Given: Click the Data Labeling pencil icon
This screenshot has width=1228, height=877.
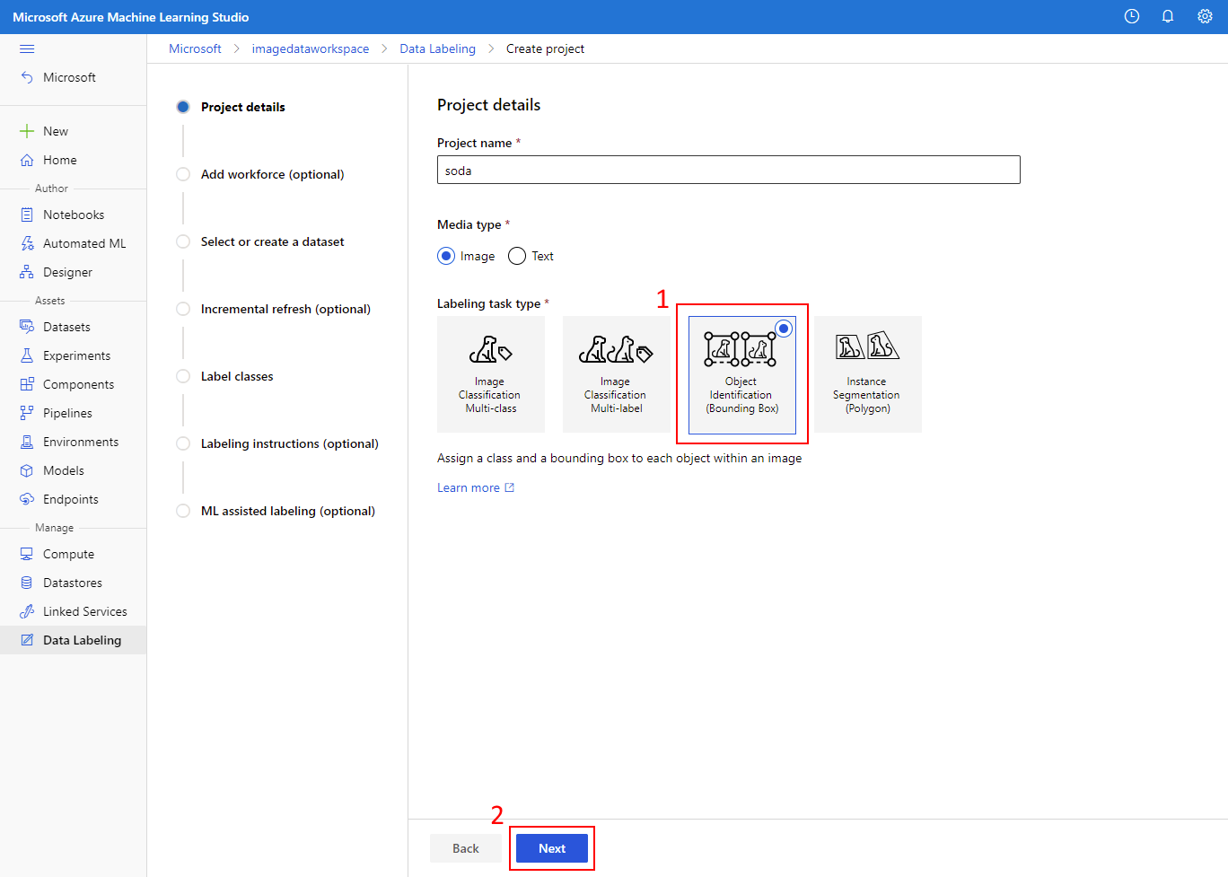Looking at the screenshot, I should (x=27, y=640).
